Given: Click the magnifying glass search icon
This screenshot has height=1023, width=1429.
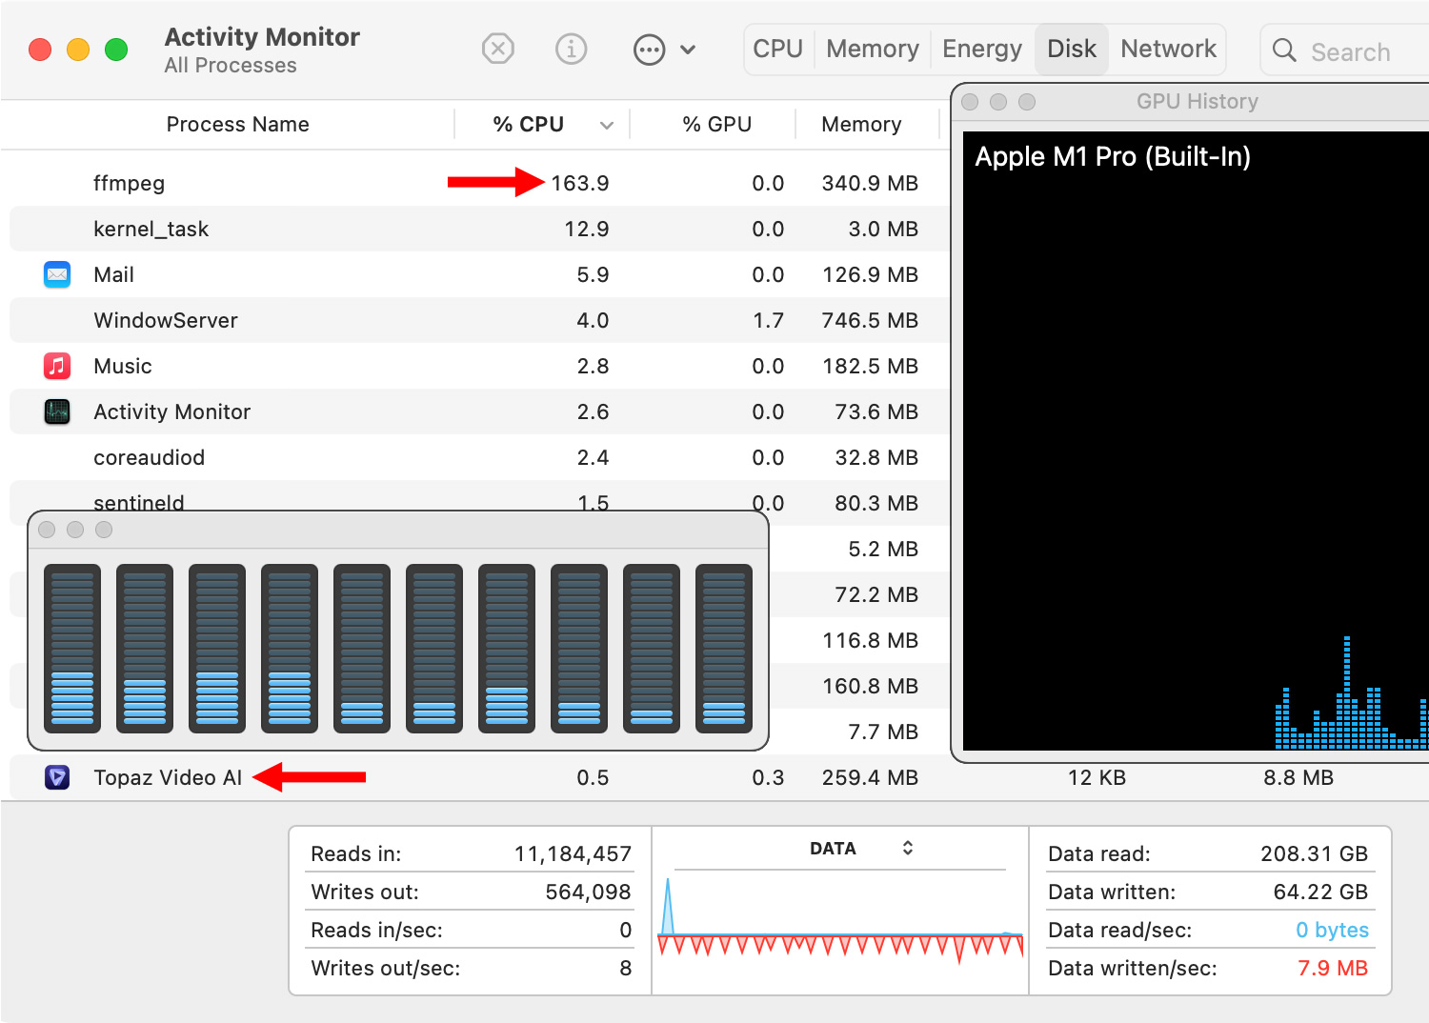Looking at the screenshot, I should (x=1284, y=50).
